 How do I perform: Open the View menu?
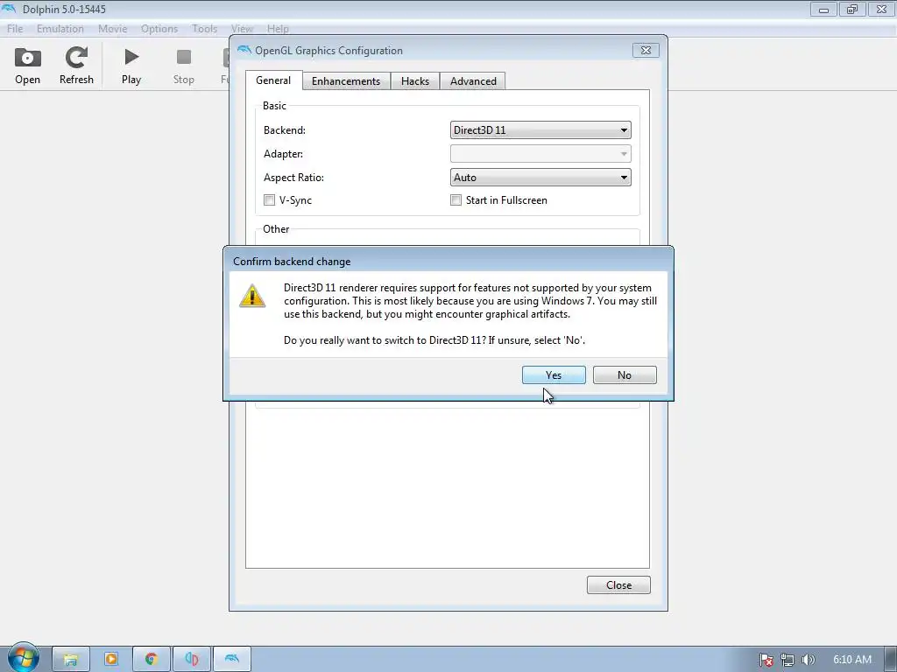coord(242,29)
